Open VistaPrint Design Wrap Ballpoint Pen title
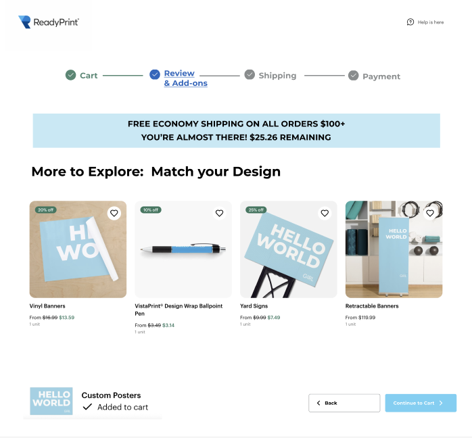 pos(179,310)
